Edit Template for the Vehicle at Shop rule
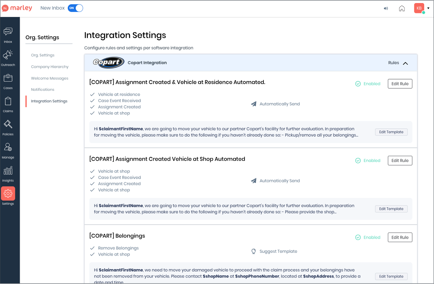Screen dimensions: 434x284 point(391,209)
